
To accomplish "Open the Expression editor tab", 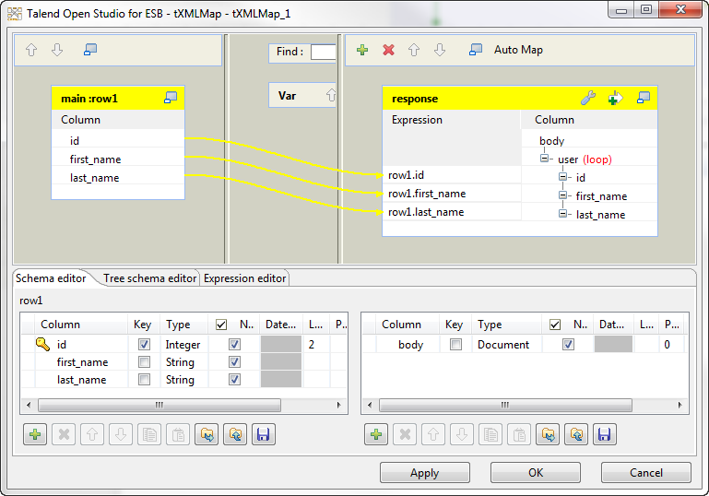I will [x=244, y=278].
